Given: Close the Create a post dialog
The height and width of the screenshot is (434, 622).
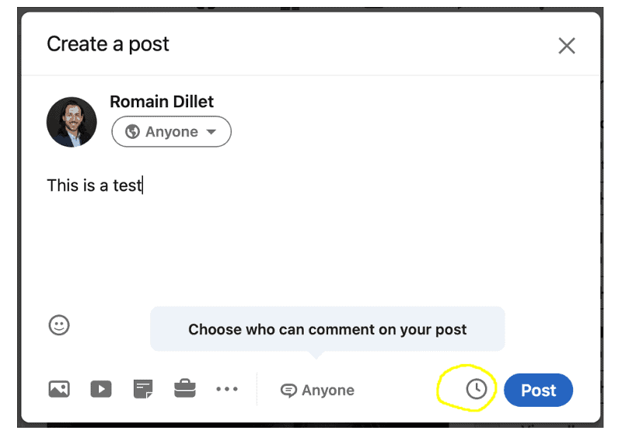Looking at the screenshot, I should [567, 46].
